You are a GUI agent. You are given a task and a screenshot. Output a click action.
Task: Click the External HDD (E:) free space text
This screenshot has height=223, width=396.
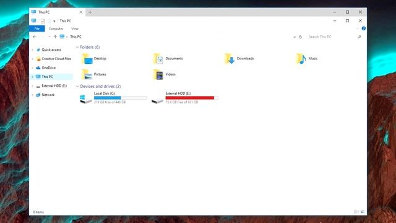(182, 102)
